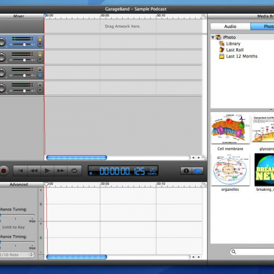The width and height of the screenshot is (274, 274).
Task: Toggle ducking up arrow on fourth track
Action: point(40,85)
